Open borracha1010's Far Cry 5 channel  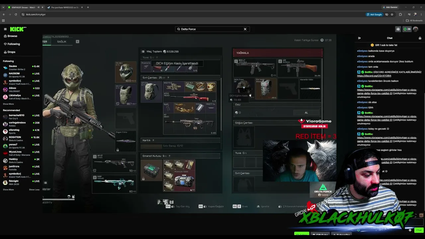(x=21, y=117)
